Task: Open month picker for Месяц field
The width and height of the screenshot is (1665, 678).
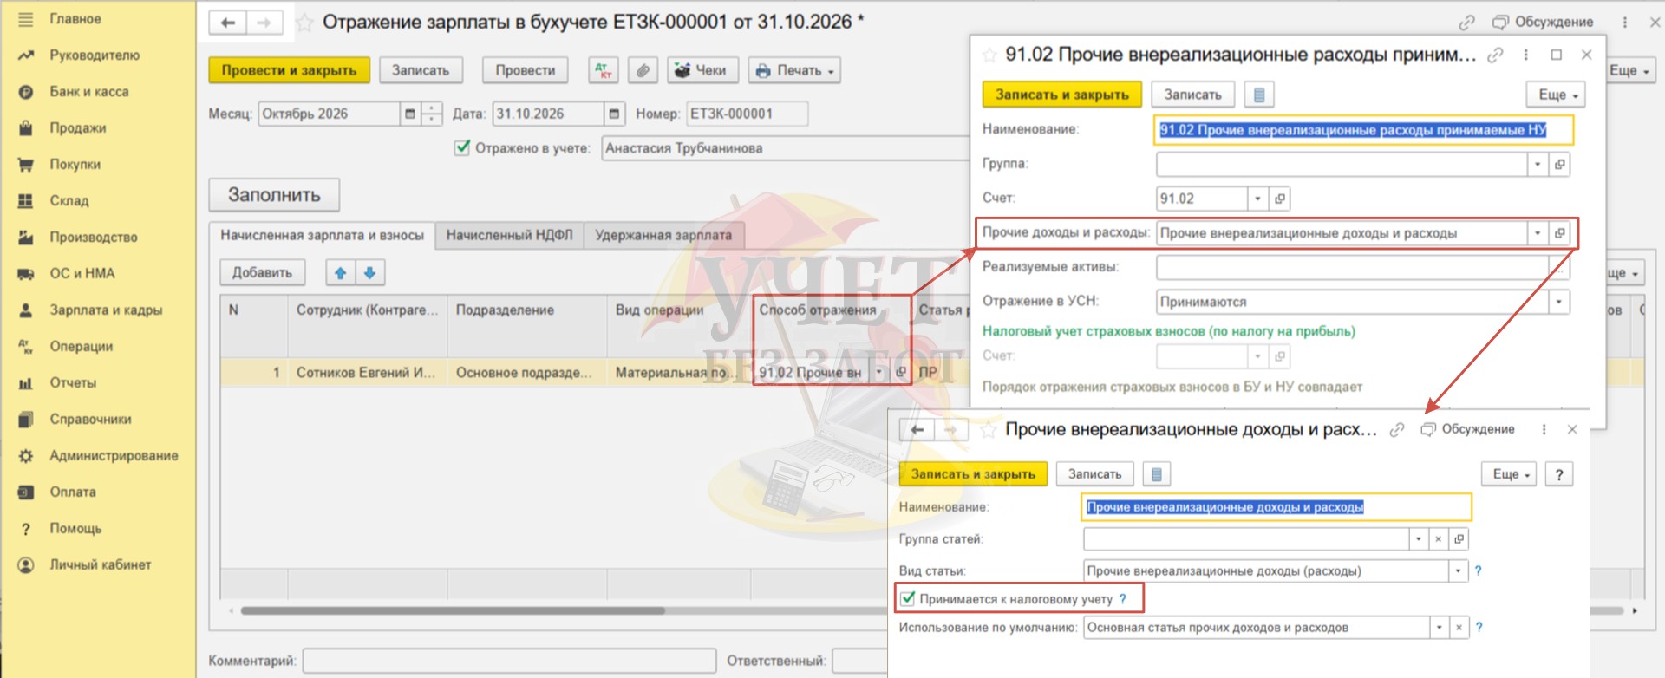Action: pos(410,114)
